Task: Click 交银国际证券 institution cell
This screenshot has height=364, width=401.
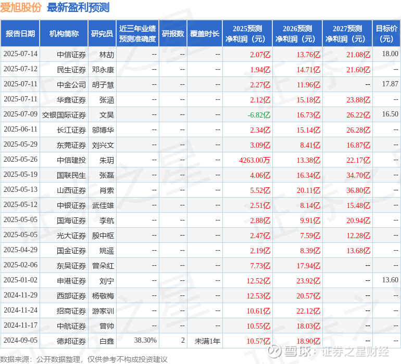Action: [64, 115]
